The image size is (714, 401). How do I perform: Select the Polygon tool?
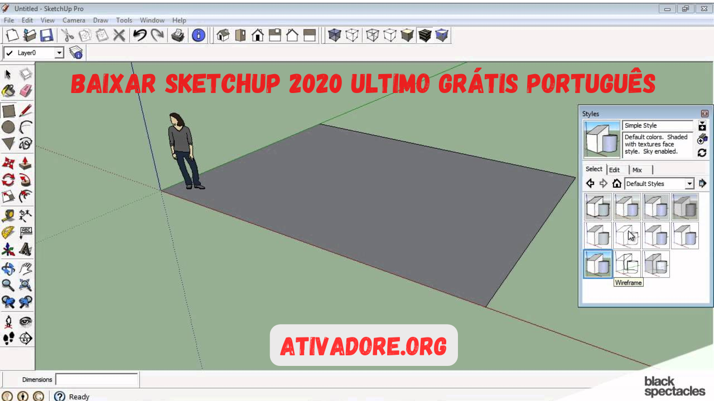click(x=8, y=144)
